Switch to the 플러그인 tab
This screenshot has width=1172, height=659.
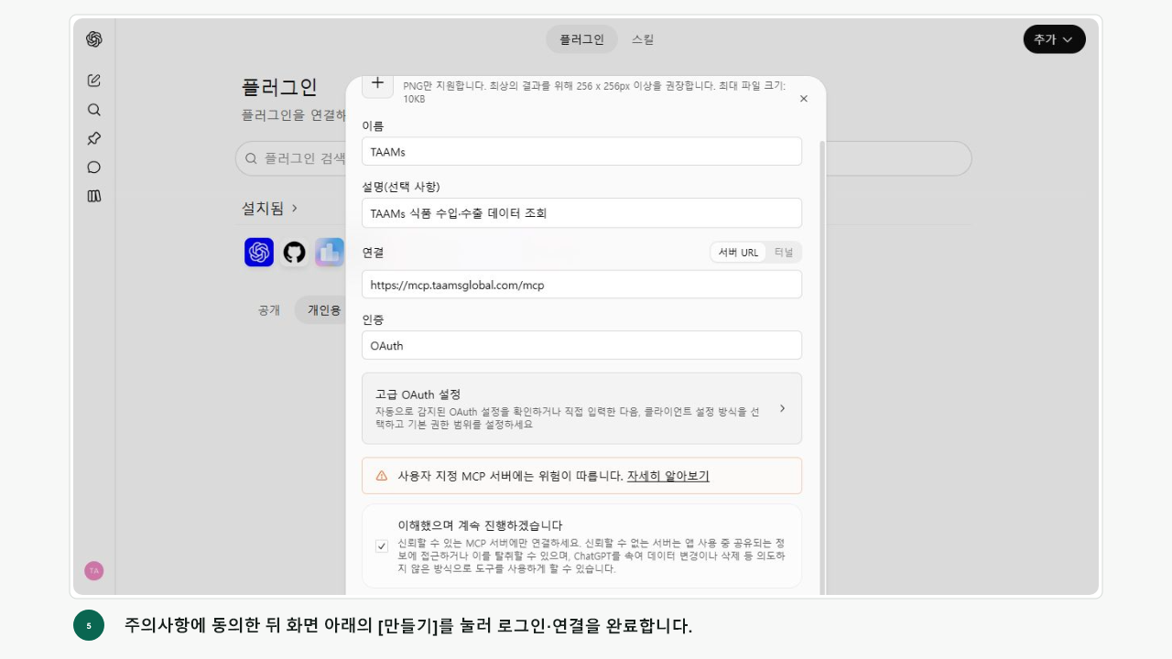[581, 39]
